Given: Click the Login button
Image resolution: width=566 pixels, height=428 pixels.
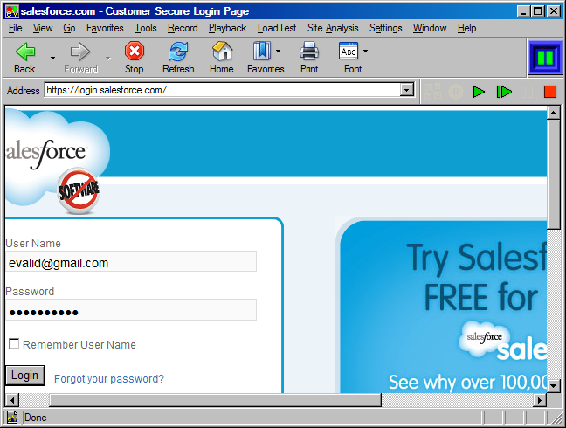Looking at the screenshot, I should point(25,376).
